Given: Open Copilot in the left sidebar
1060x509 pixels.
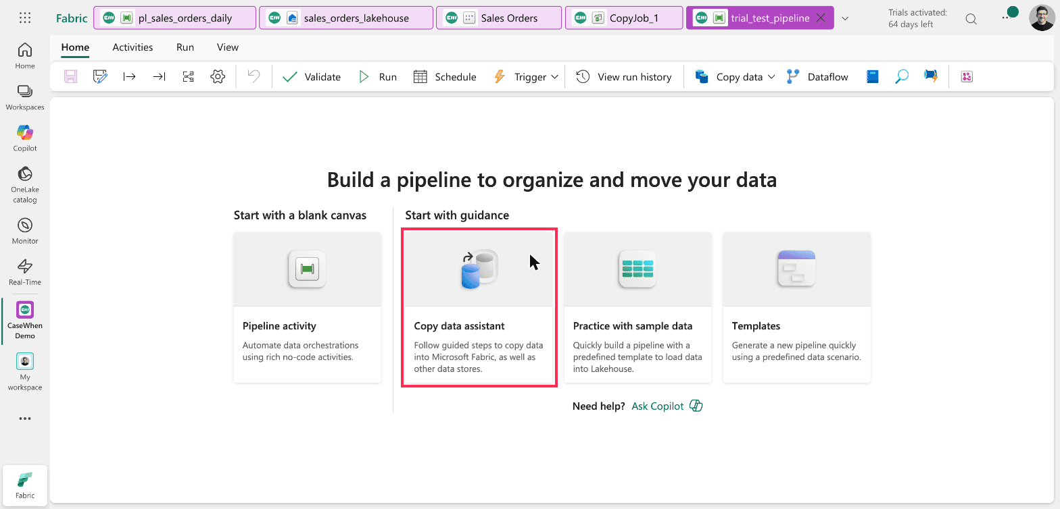Looking at the screenshot, I should pos(25,138).
